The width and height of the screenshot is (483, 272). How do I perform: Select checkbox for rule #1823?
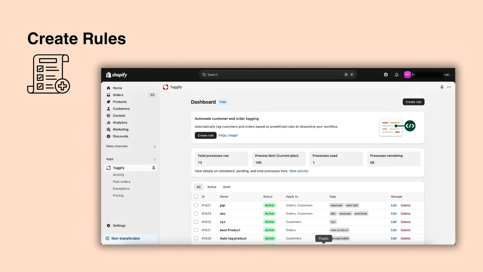point(196,213)
